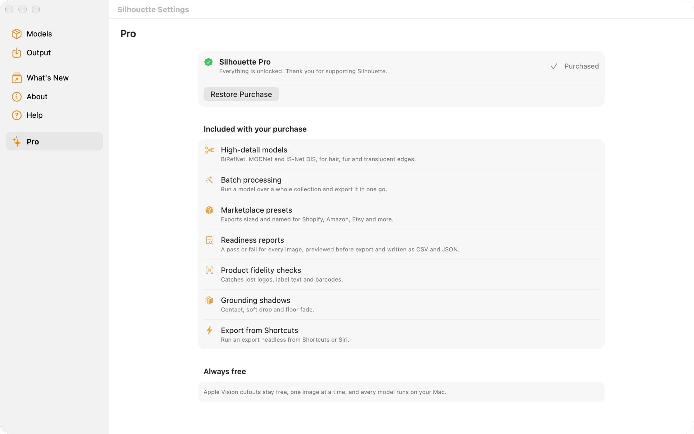
Task: Click the Catches lost logos description text
Action: [x=282, y=279]
